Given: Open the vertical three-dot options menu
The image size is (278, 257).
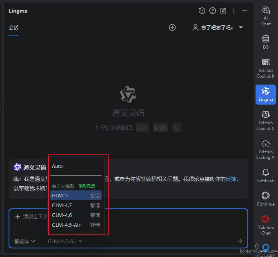Looking at the screenshot, I should [x=234, y=11].
